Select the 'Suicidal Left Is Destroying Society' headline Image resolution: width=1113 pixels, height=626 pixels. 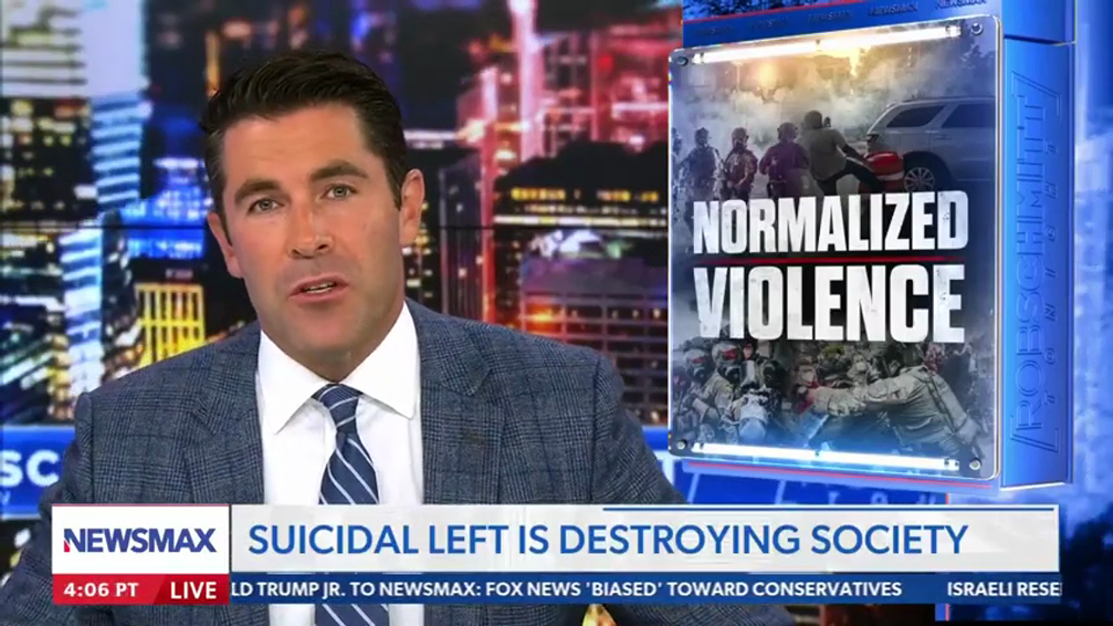(607, 539)
